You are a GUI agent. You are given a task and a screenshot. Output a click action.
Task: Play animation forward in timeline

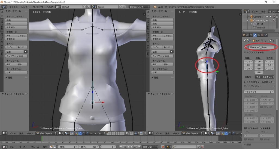pyautogui.click(x=132, y=147)
